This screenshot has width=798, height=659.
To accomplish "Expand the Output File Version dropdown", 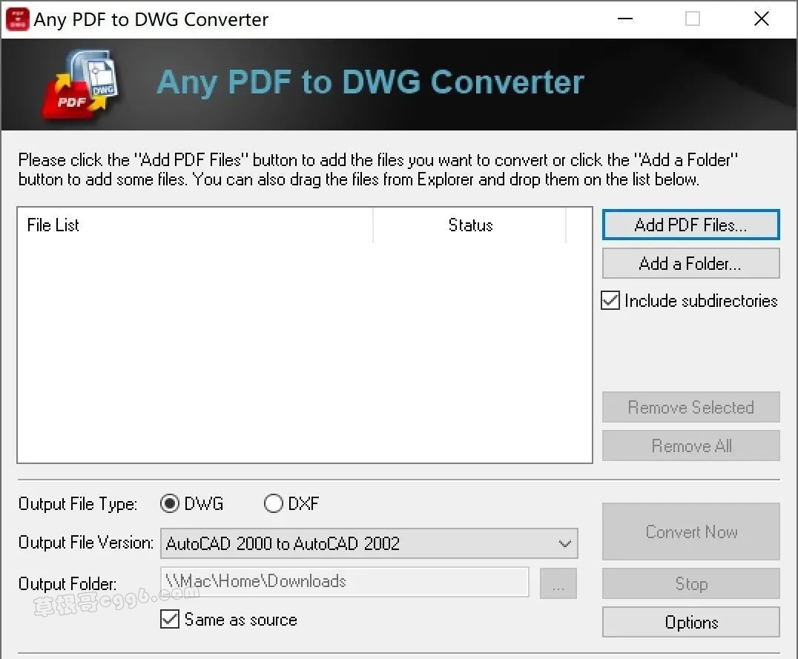I will [369, 543].
